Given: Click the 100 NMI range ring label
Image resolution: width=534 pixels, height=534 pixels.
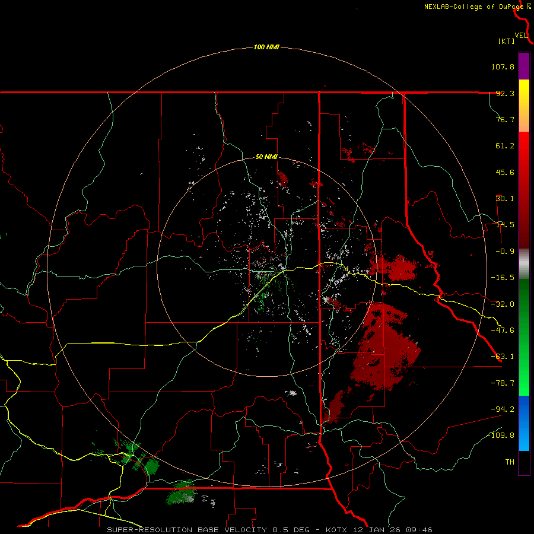Looking at the screenshot, I should pyautogui.click(x=266, y=47).
